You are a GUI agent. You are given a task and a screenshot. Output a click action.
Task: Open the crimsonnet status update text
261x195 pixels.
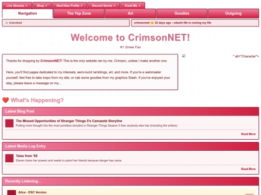[173, 23]
